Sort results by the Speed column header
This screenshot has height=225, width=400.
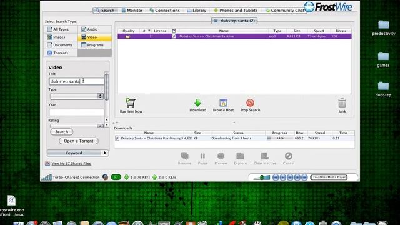point(319,31)
